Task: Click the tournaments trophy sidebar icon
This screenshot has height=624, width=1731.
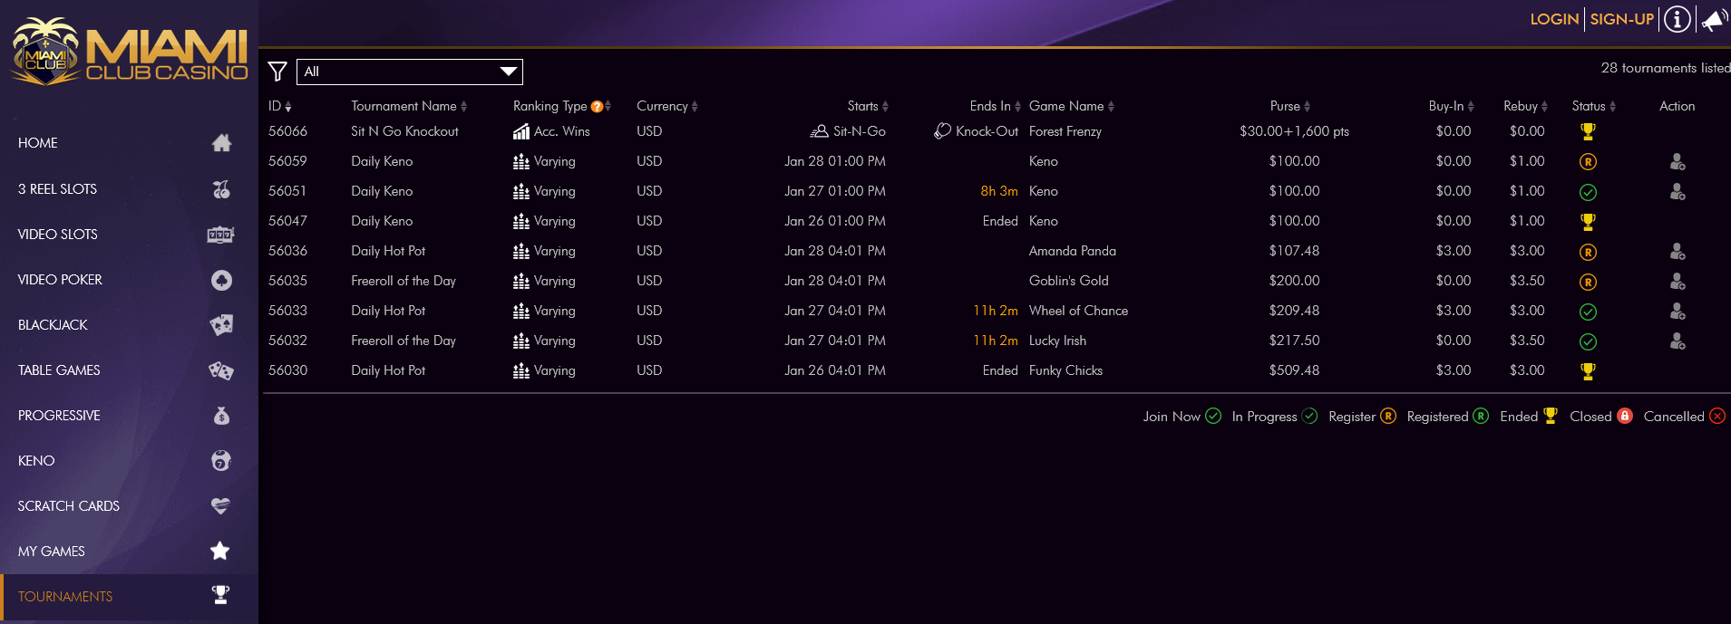Action: [x=220, y=595]
